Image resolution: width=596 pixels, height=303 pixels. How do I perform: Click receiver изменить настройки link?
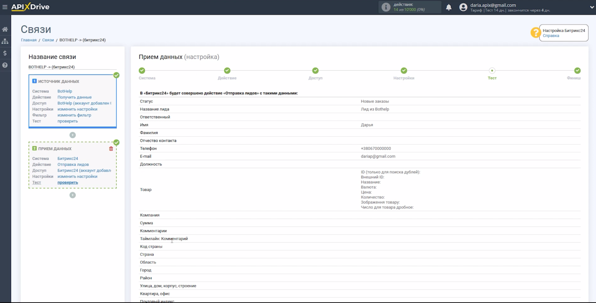pos(77,176)
